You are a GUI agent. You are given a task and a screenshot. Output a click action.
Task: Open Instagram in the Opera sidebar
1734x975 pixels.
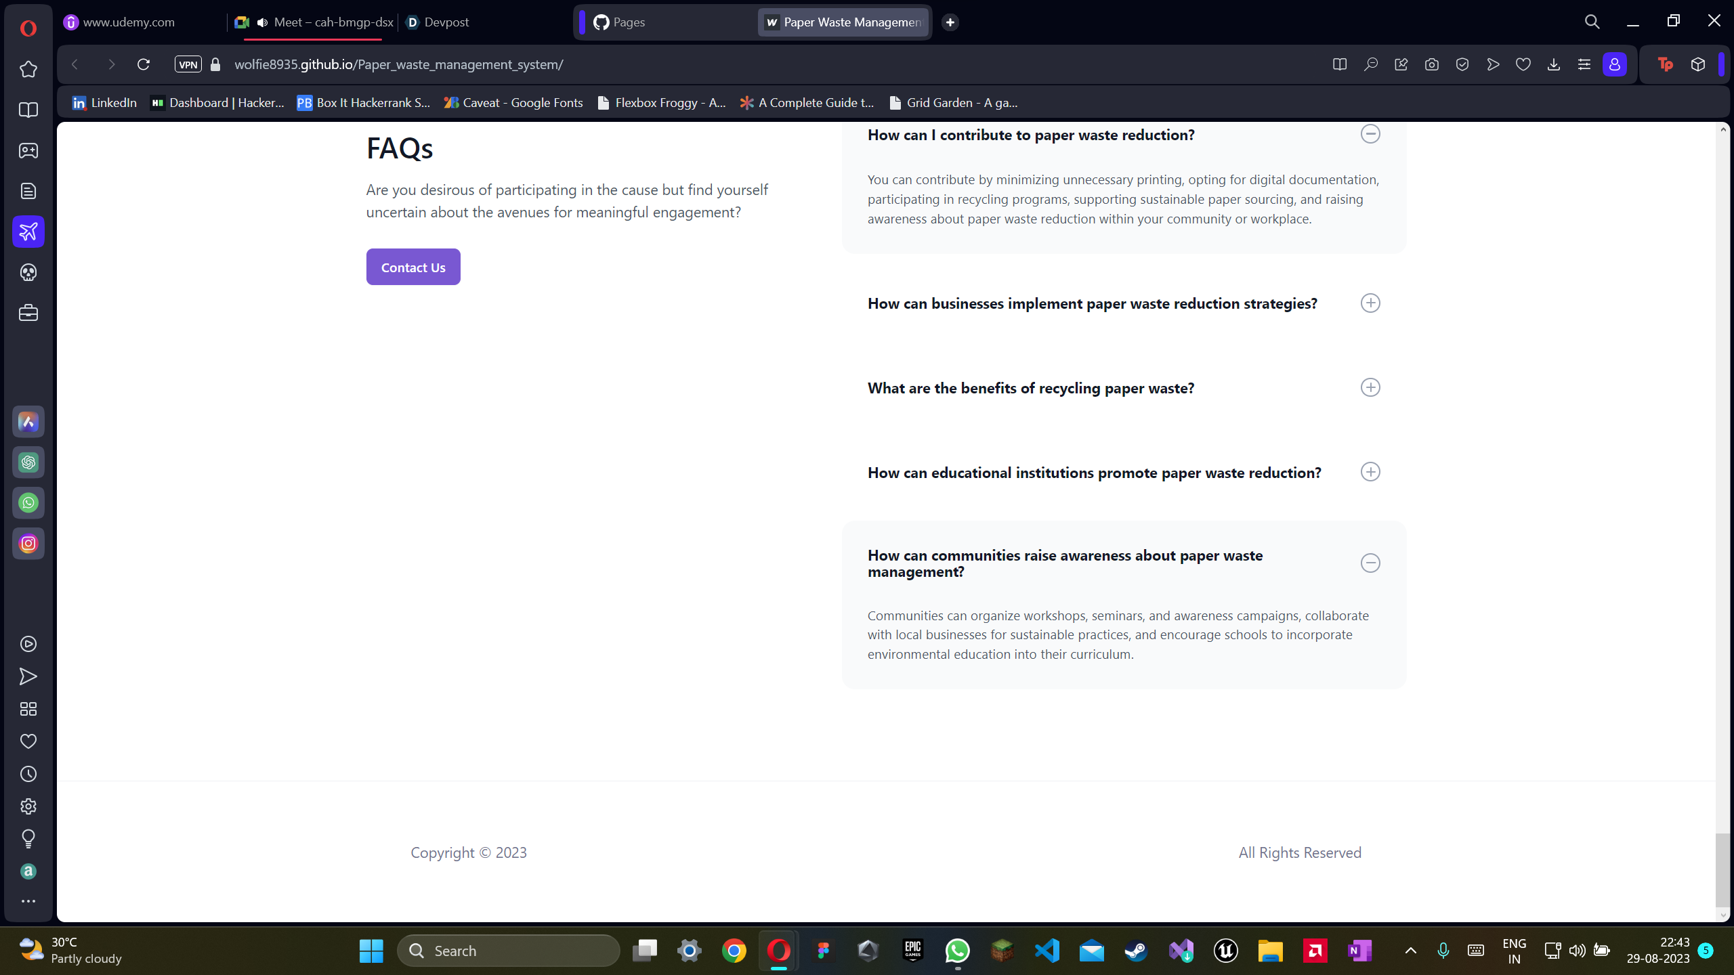coord(28,544)
